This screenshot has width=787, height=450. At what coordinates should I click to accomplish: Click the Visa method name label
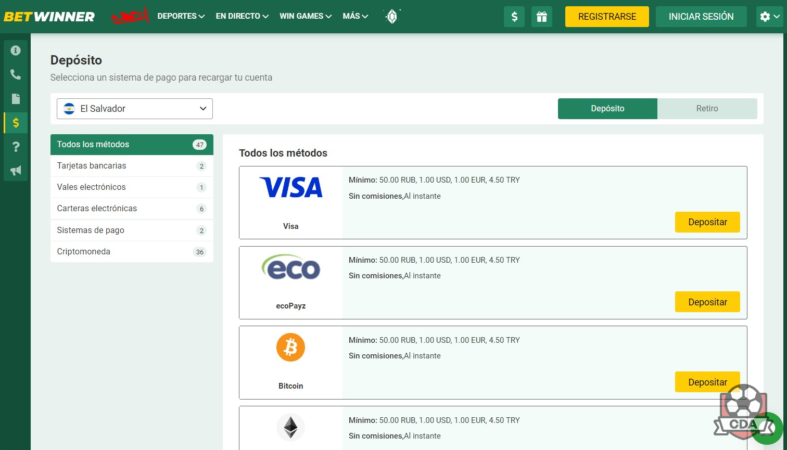coord(291,226)
